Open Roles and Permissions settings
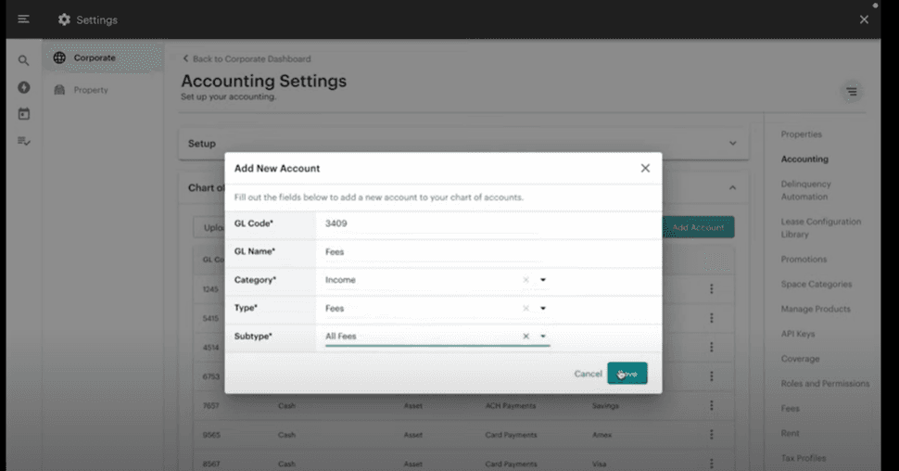The height and width of the screenshot is (471, 899). [x=825, y=383]
